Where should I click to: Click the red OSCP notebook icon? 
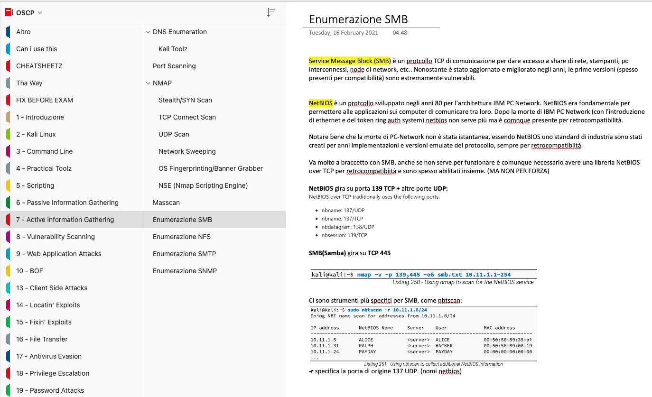(9, 13)
